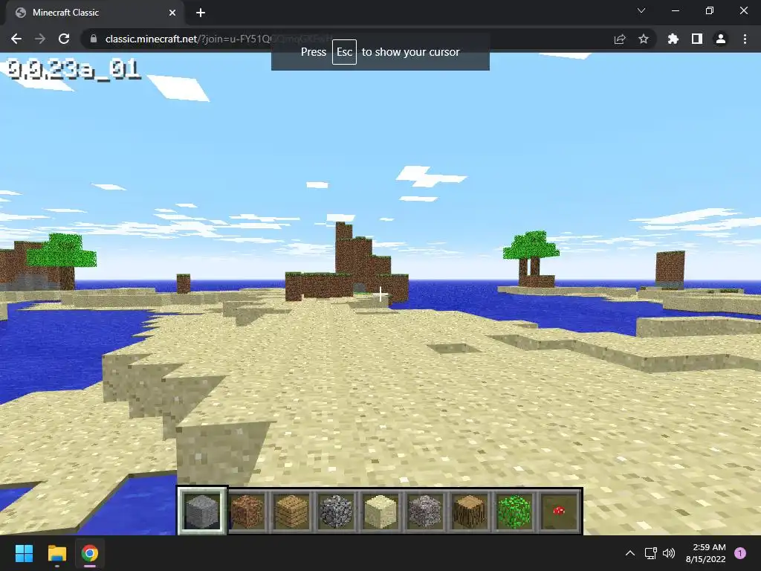
Task: Switch to Minecraft Classic tab
Action: pyautogui.click(x=94, y=13)
